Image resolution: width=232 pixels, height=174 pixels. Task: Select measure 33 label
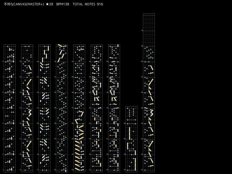tap(72, 170)
